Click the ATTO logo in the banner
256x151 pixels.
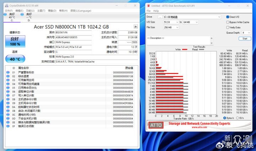[x=156, y=125]
